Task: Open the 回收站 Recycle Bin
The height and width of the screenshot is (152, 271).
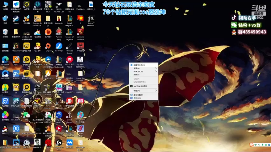Action: [x=5, y=33]
